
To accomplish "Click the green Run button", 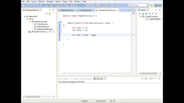I will [x=49, y=5].
